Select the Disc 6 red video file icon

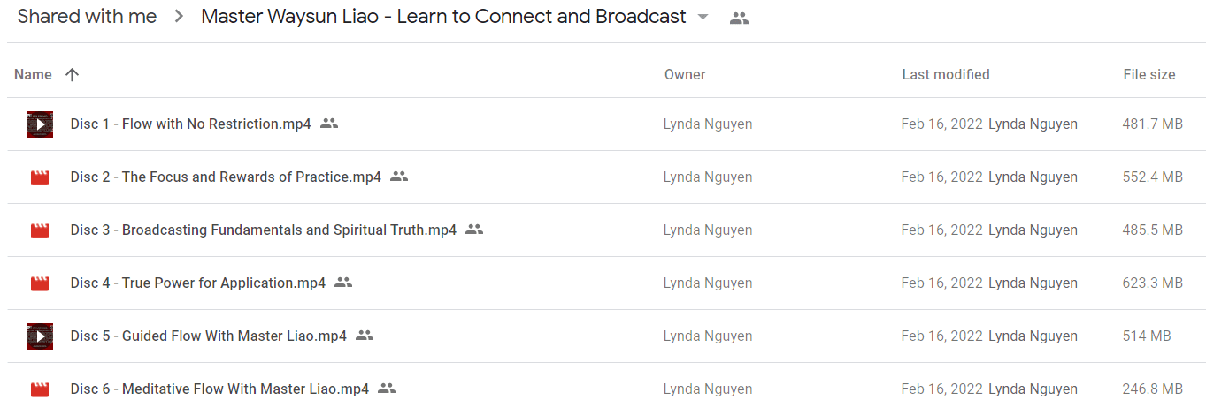(40, 389)
